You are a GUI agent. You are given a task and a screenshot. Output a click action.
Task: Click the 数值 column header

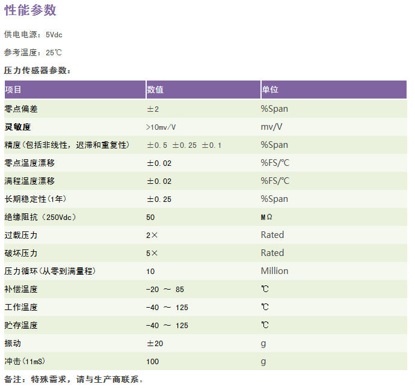[155, 90]
